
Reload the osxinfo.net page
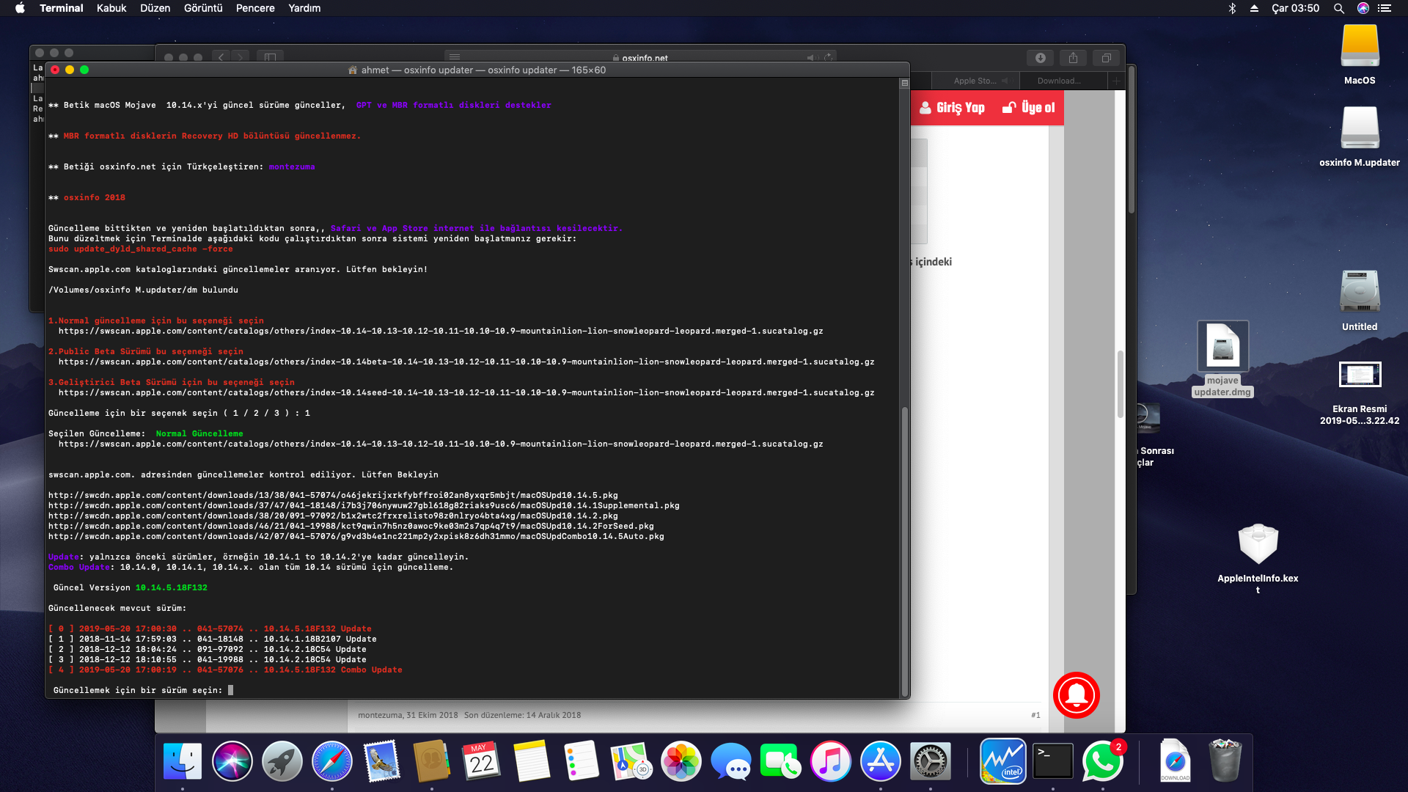[829, 57]
